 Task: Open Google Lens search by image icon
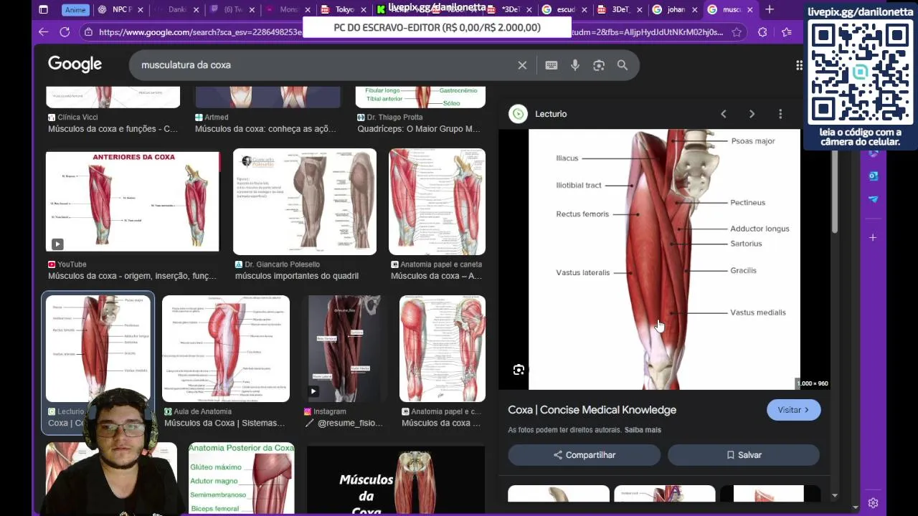pos(599,65)
